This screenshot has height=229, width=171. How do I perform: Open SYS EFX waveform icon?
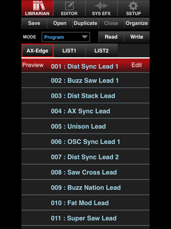(x=101, y=8)
